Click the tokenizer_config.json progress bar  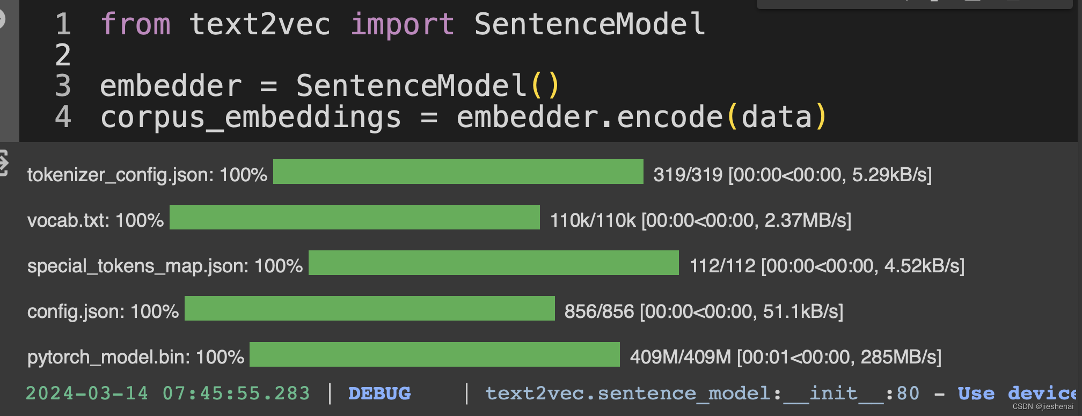pos(458,172)
